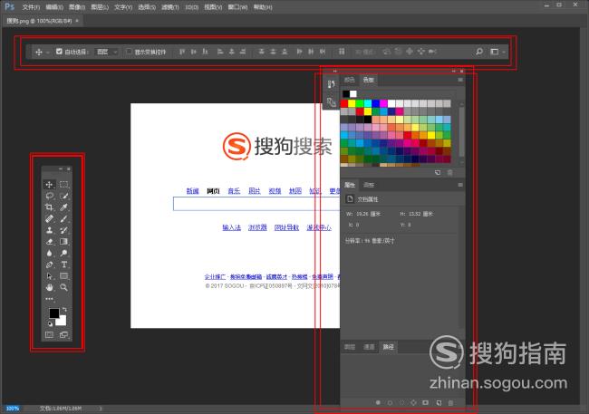The image size is (589, 414).
Task: Open the 图层 auto-select dropdown
Action: [106, 52]
